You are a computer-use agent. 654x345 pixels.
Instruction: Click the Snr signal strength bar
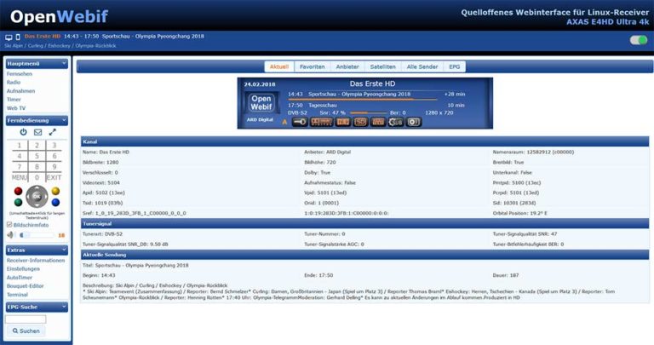369,112
